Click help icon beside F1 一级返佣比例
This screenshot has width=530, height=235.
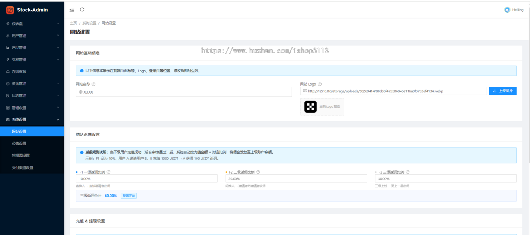pos(109,172)
